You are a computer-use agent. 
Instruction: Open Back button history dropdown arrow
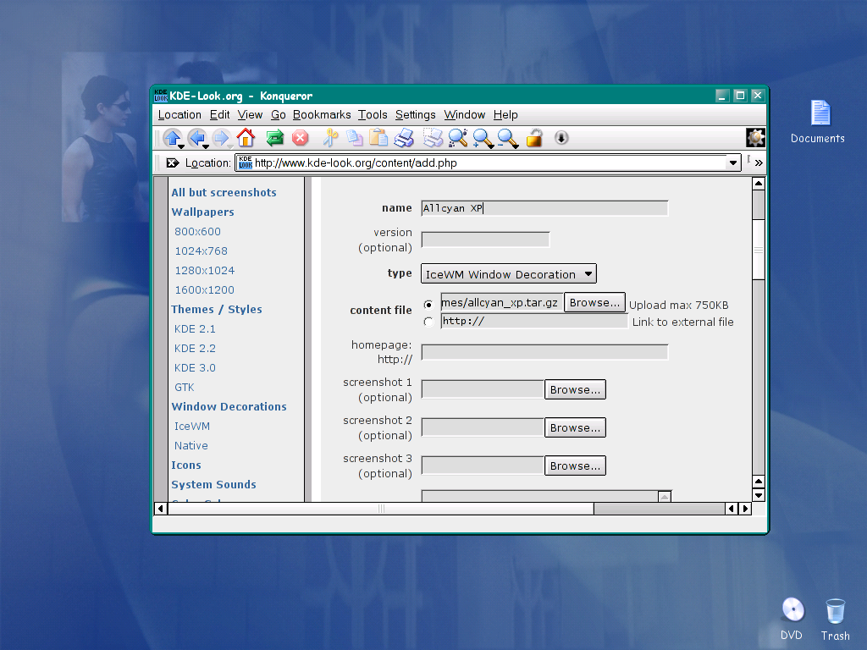coord(206,147)
